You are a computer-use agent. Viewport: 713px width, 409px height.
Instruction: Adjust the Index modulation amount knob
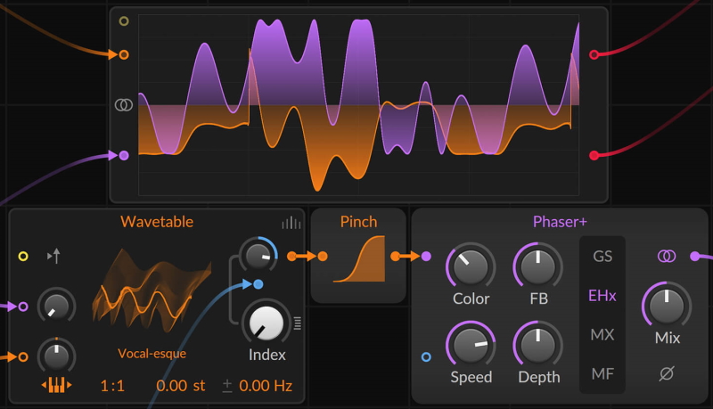point(258,255)
